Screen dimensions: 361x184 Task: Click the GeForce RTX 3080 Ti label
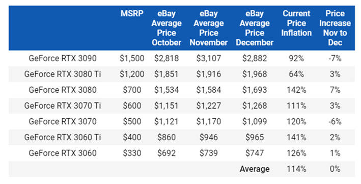point(63,74)
